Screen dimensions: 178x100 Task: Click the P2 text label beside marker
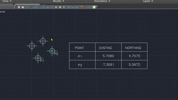pos(56,54)
